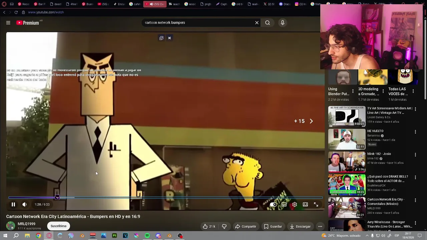Open options for '3D modeling a Grenade' video
Screen dimensions: 427x240
point(383,91)
